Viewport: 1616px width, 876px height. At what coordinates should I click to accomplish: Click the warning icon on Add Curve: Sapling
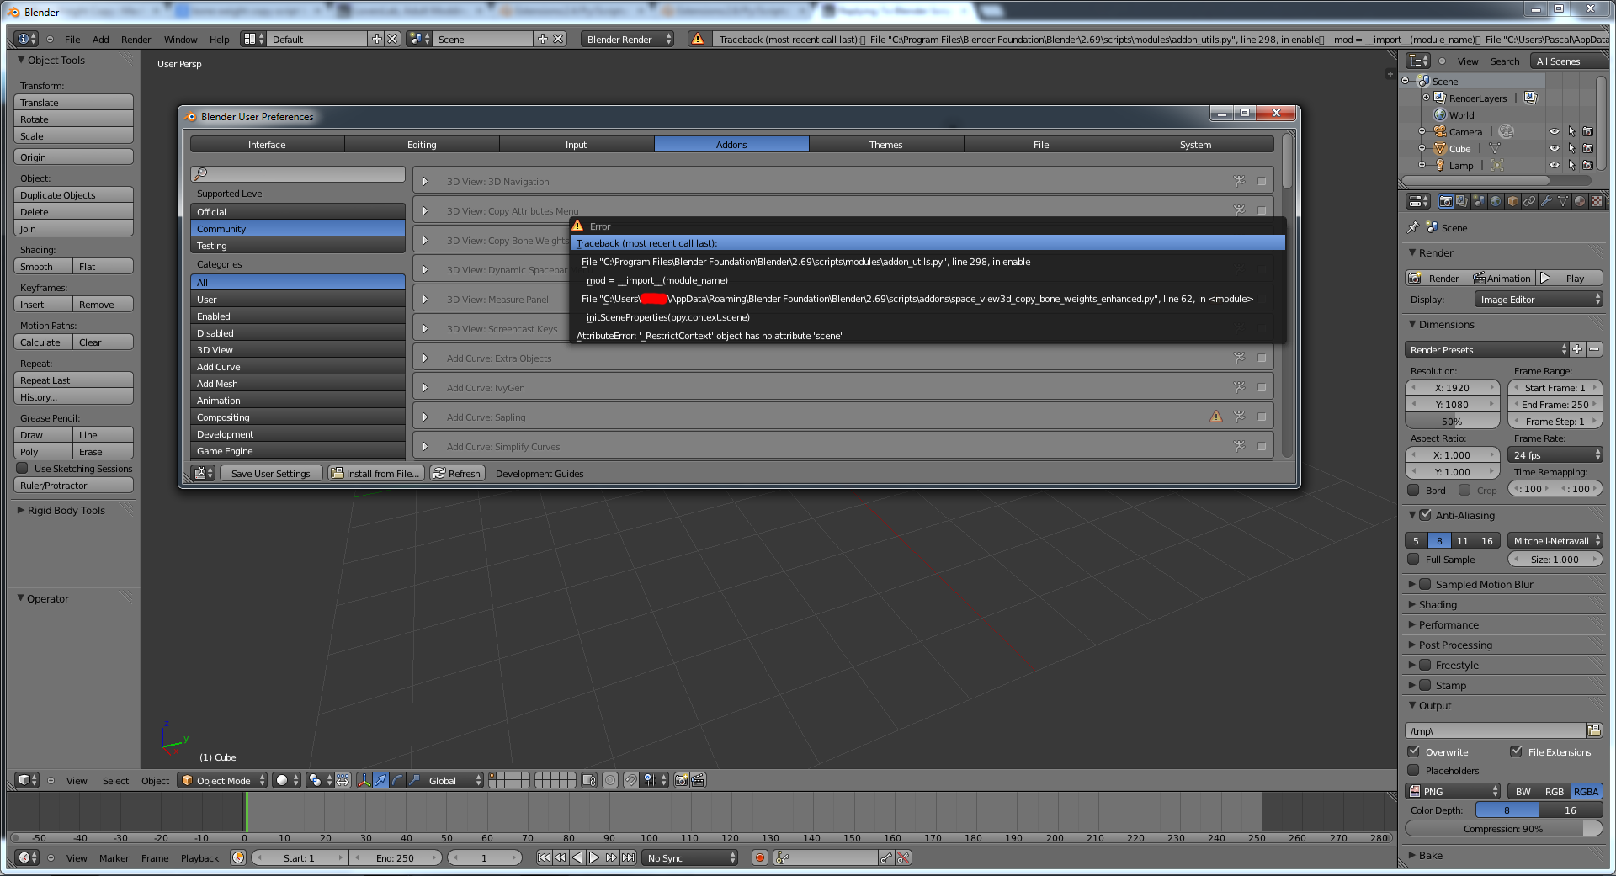(1216, 417)
